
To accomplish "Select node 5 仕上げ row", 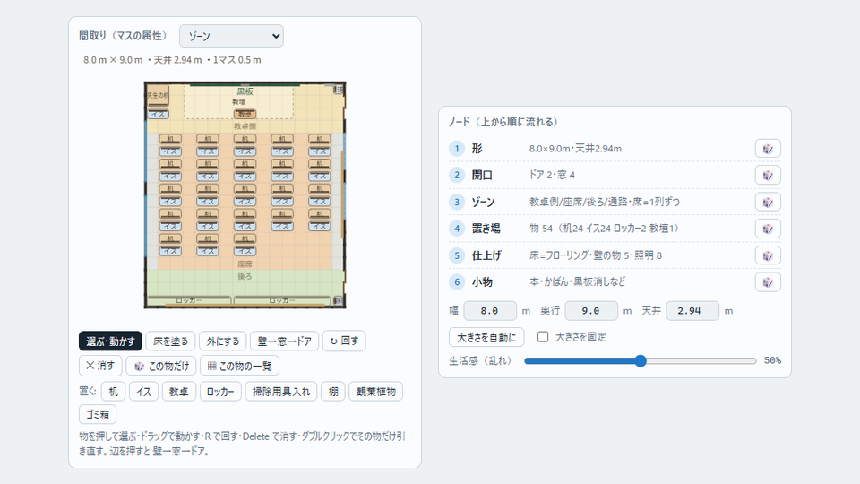I will click(615, 255).
